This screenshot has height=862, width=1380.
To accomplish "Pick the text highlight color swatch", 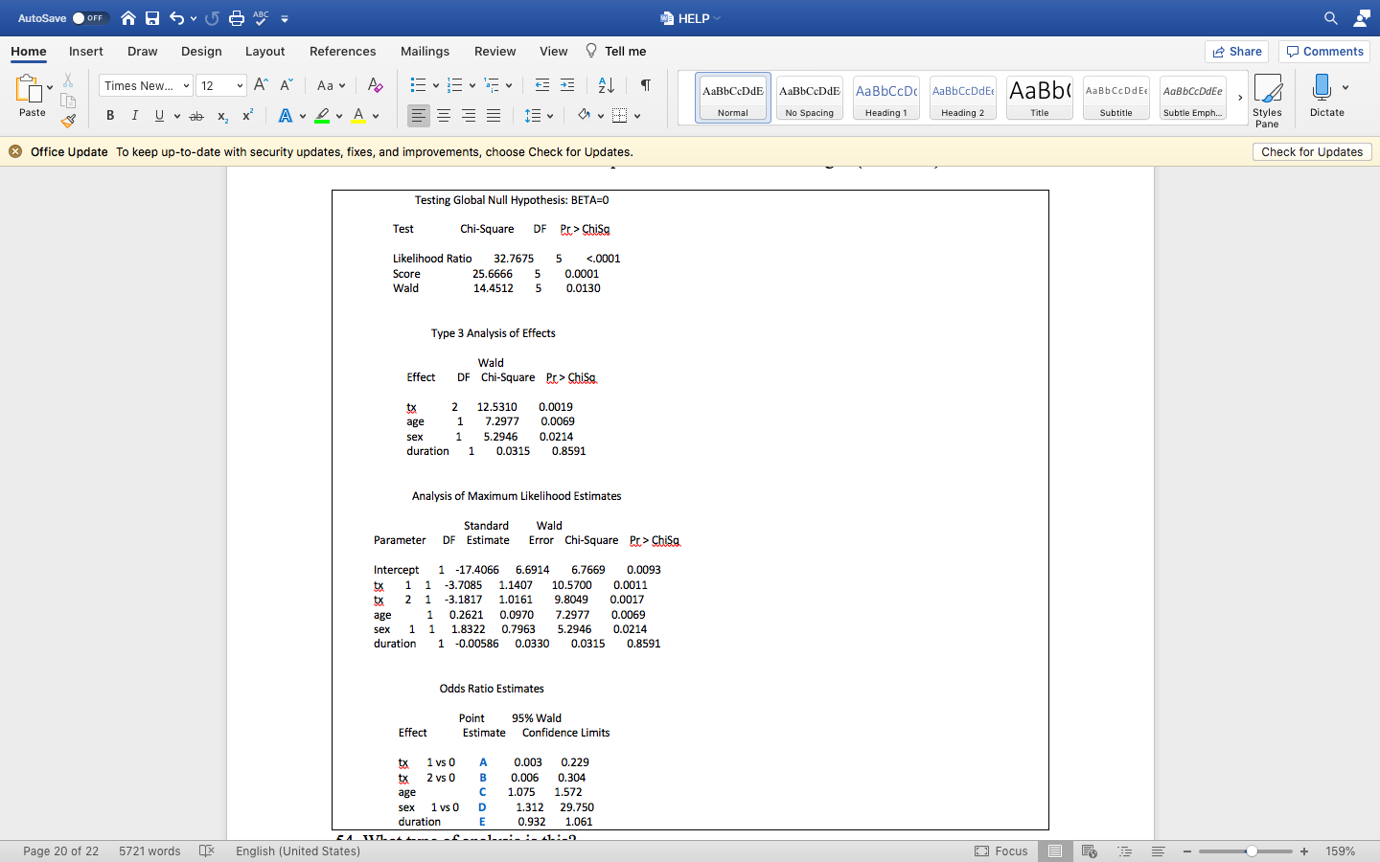I will pyautogui.click(x=322, y=116).
